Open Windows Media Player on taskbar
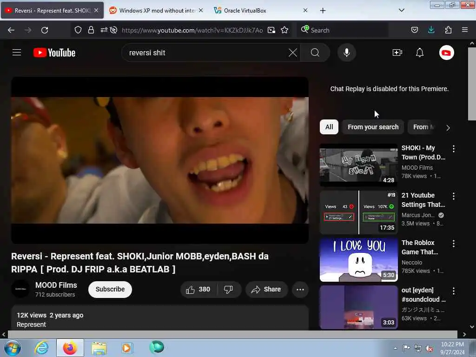 click(126, 348)
